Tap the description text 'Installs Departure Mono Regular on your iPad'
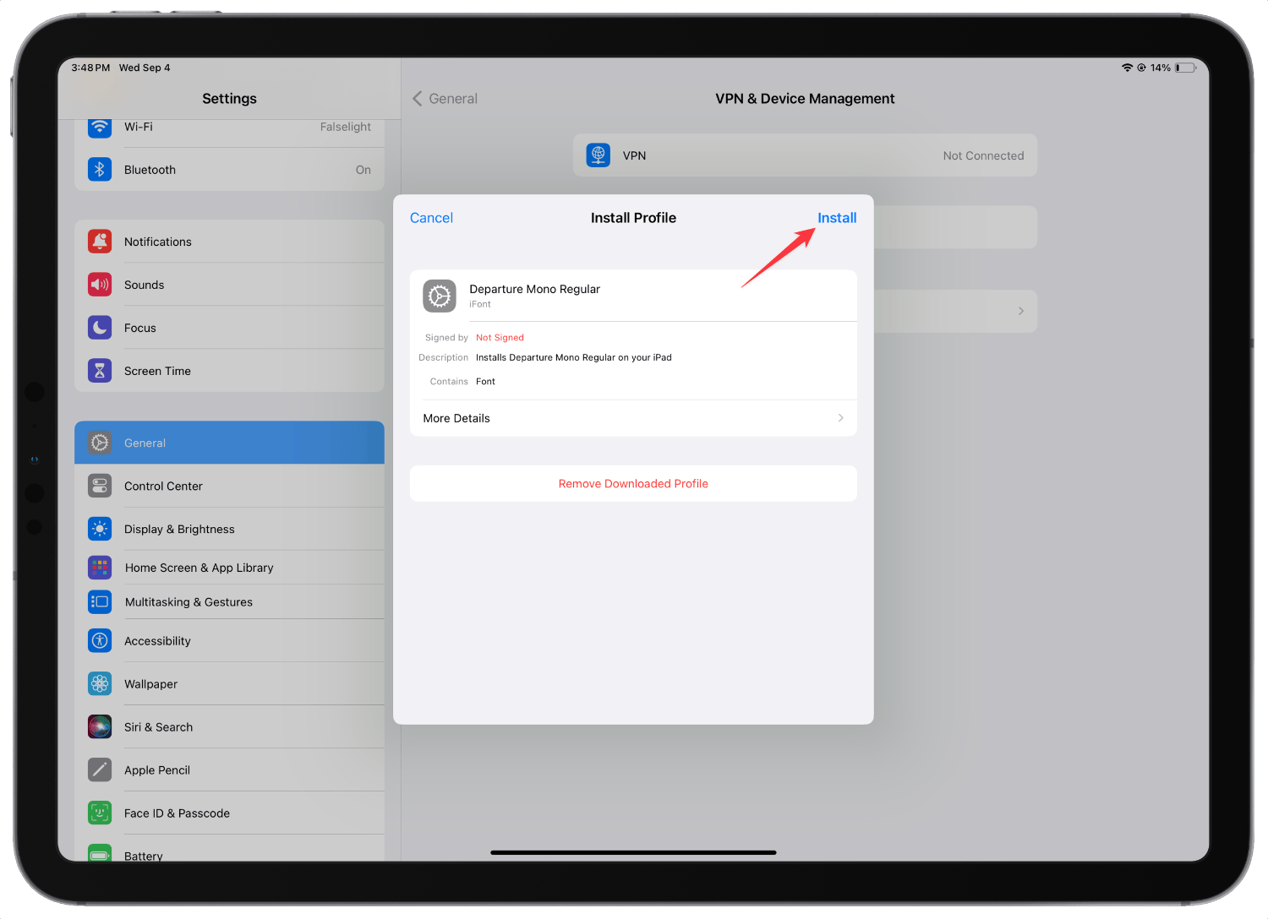1268x919 pixels. click(574, 357)
